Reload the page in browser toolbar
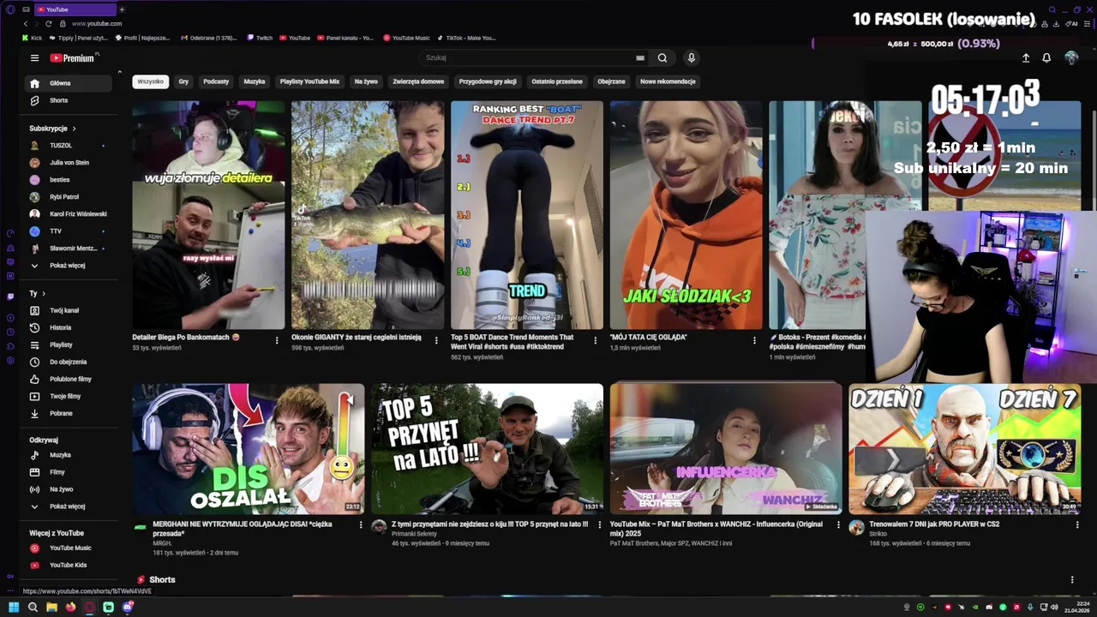 click(x=49, y=23)
